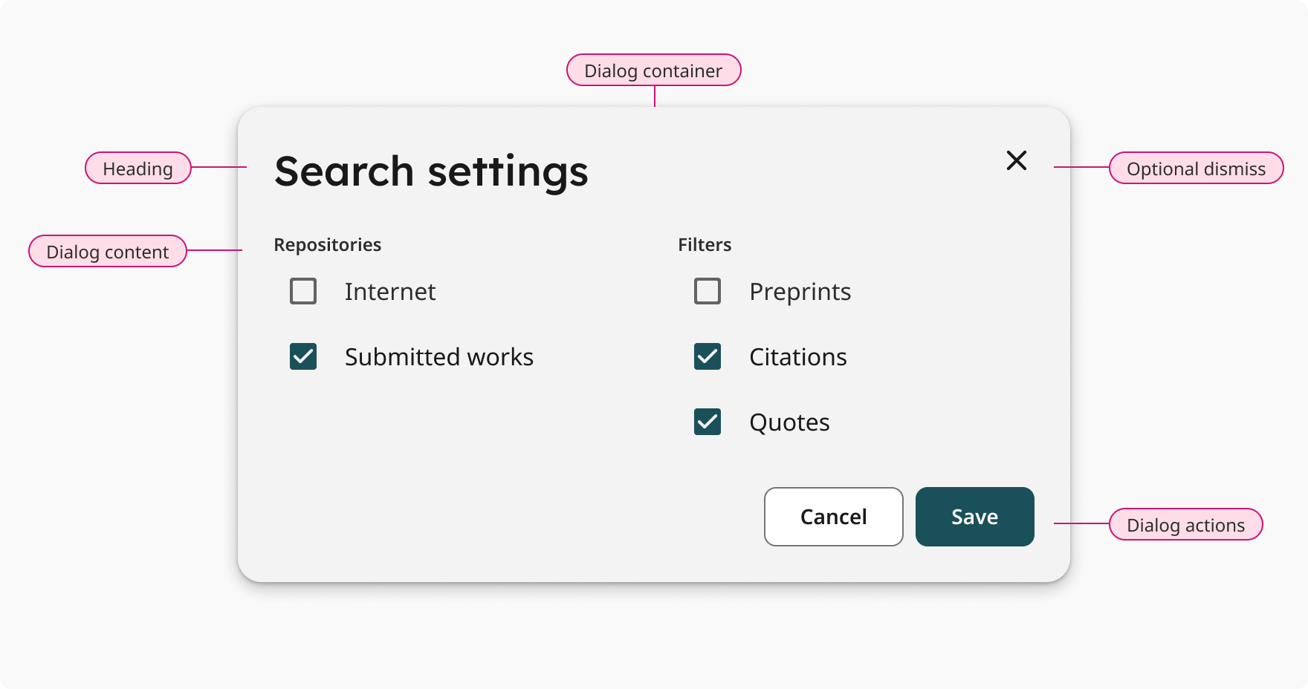Click the Cancel button
The width and height of the screenshot is (1308, 689).
coord(834,517)
